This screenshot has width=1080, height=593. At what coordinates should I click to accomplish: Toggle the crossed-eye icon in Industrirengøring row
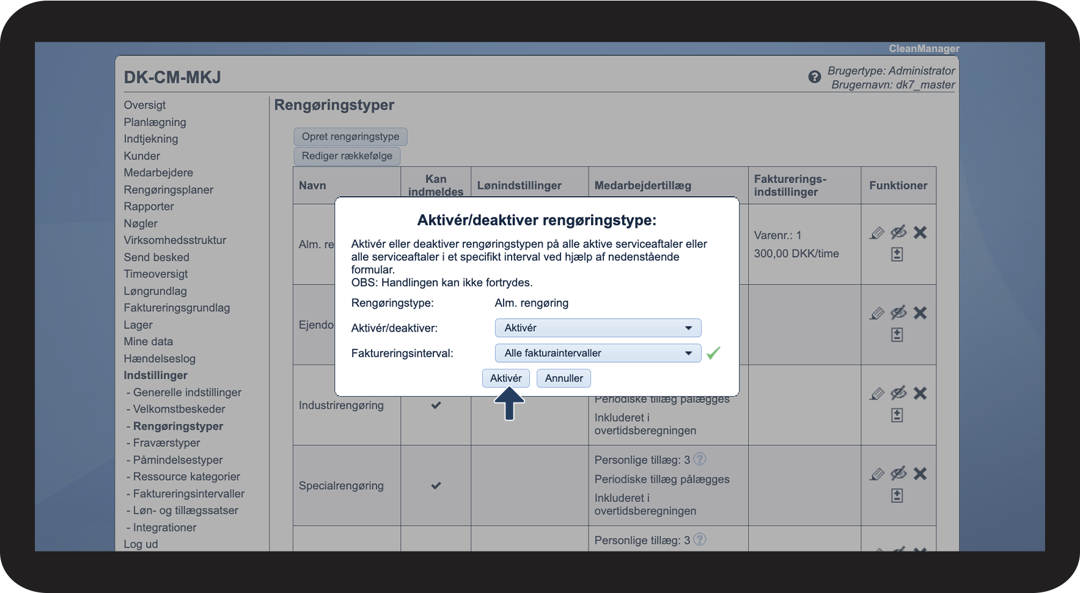(898, 393)
